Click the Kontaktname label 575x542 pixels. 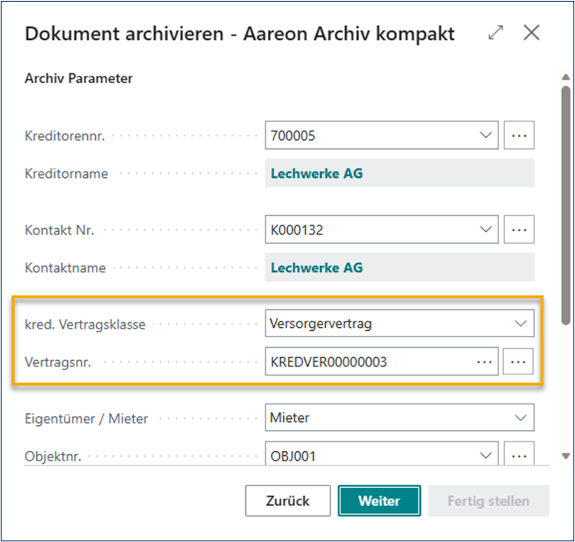pos(65,268)
